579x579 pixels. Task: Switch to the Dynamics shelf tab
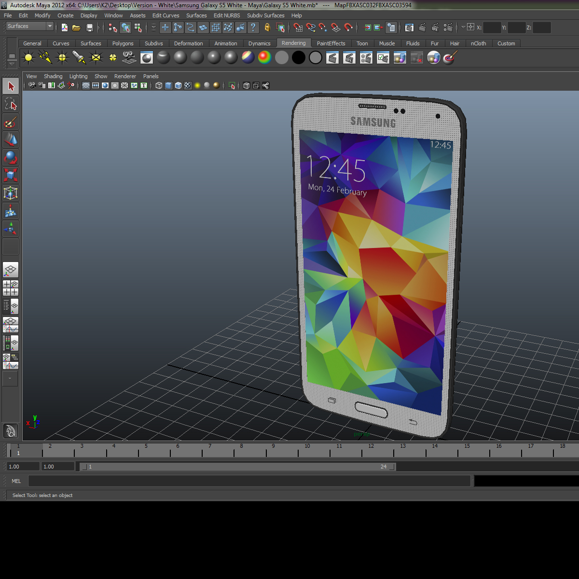(259, 43)
